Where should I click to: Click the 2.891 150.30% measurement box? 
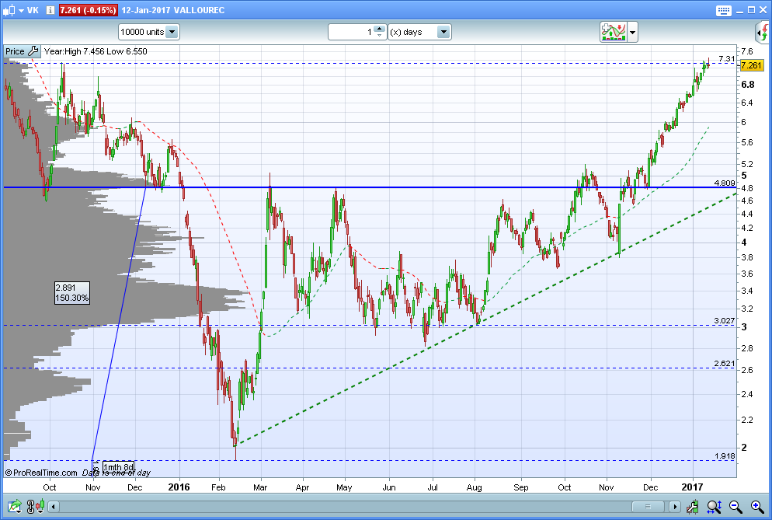72,293
